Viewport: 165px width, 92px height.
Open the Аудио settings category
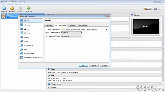[31, 37]
